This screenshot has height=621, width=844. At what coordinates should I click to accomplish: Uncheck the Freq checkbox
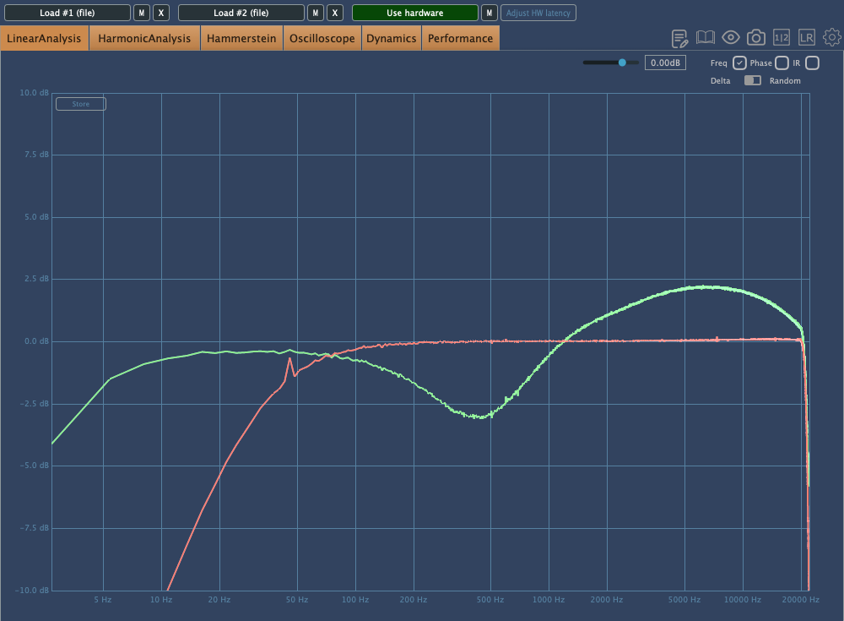coord(739,63)
